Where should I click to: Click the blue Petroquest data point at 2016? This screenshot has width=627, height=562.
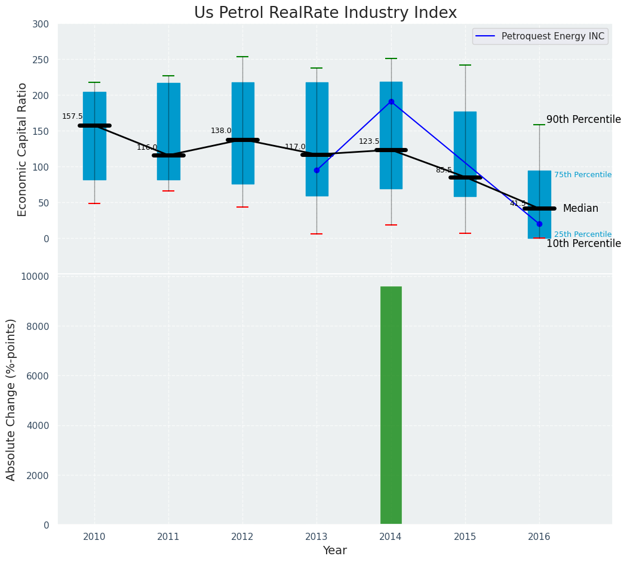(539, 224)
